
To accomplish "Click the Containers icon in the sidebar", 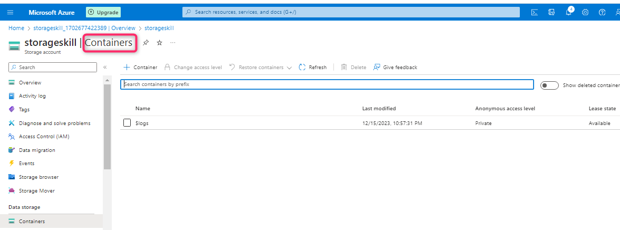I will (x=12, y=221).
